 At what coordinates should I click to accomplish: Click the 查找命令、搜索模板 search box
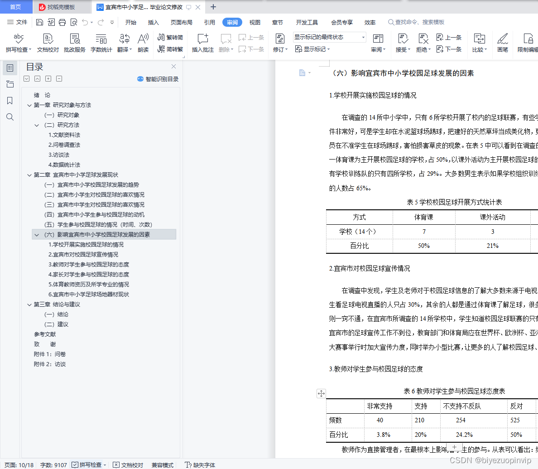pyautogui.click(x=416, y=22)
